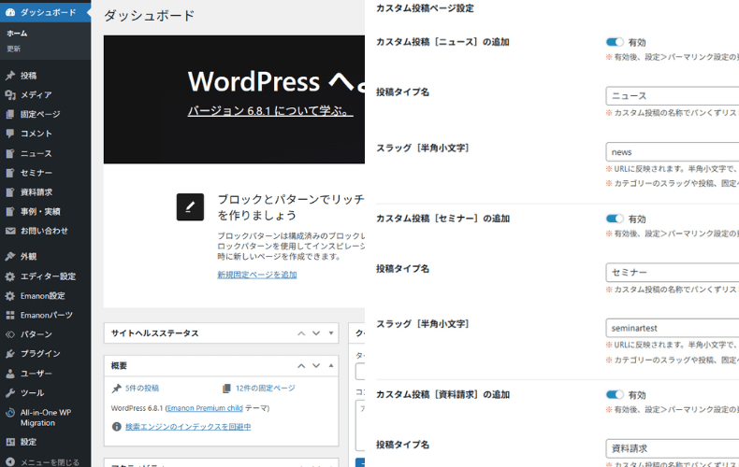Click the プラグイン plug icon
The width and height of the screenshot is (739, 467).
tap(10, 354)
